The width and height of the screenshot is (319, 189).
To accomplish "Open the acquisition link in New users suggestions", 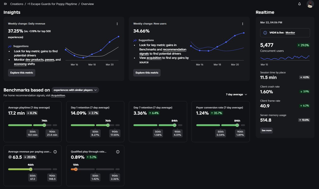I will coord(154,58).
